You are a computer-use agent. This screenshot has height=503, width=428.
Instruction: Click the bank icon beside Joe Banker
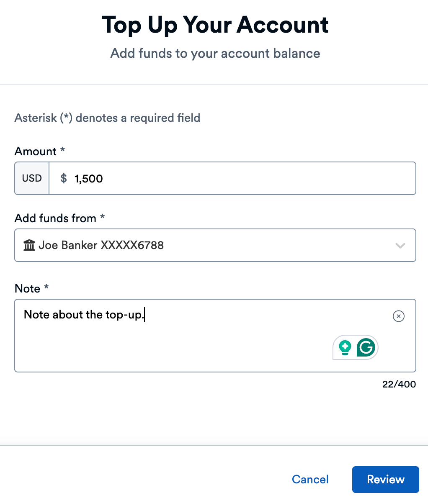pyautogui.click(x=28, y=245)
